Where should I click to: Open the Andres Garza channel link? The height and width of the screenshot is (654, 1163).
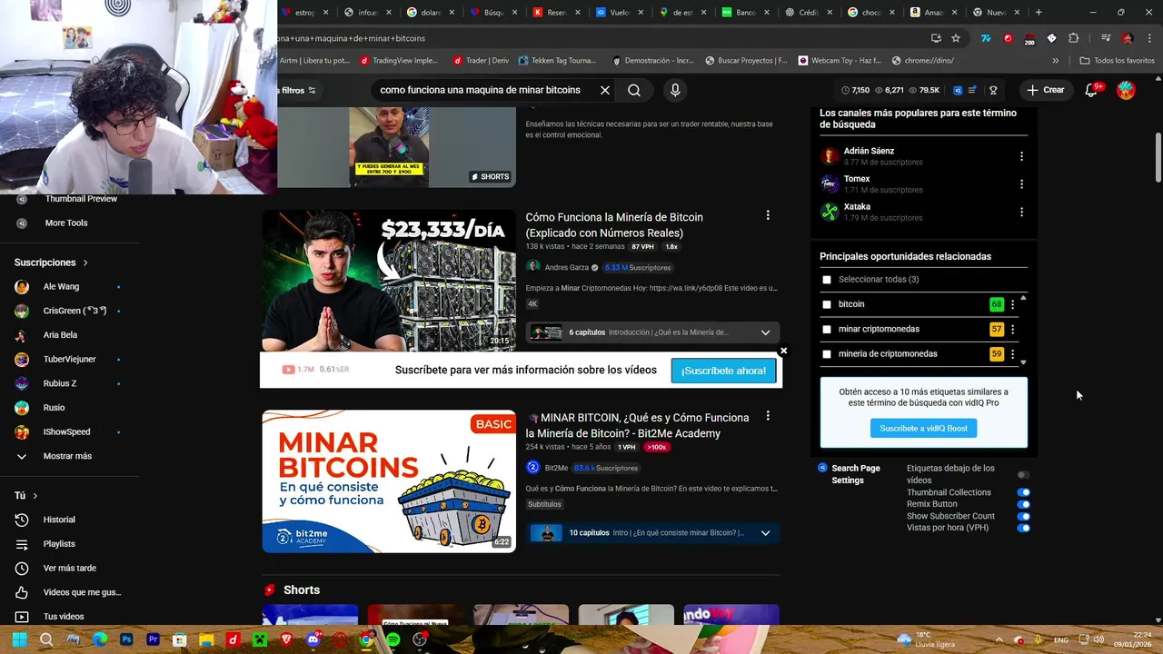pos(566,268)
